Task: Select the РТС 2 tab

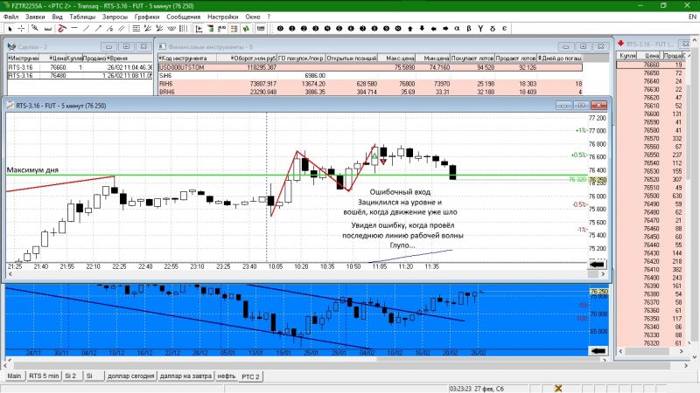Action: pyautogui.click(x=250, y=376)
